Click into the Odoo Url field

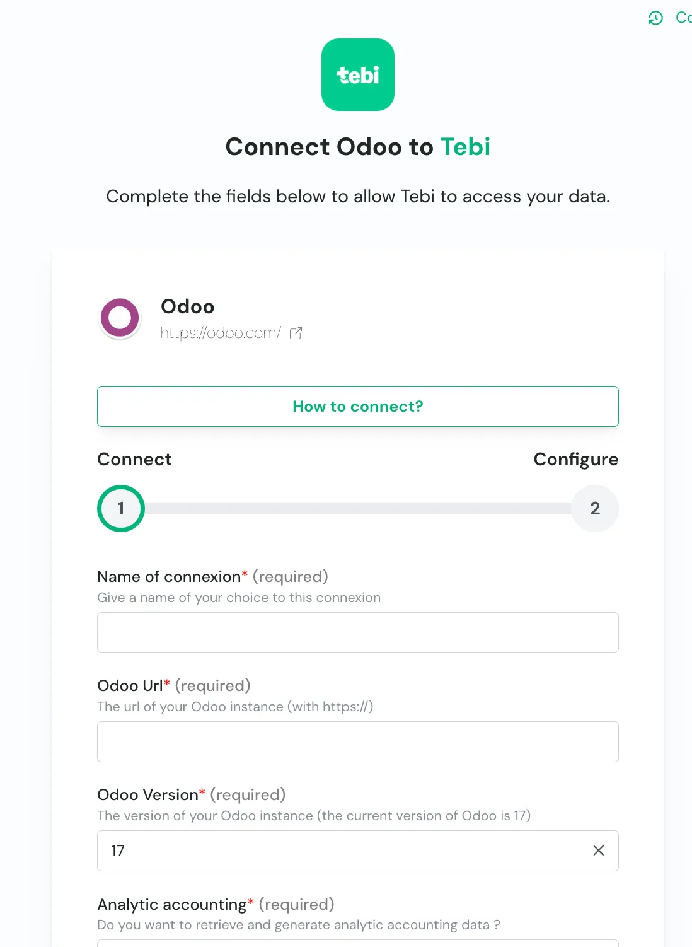pos(358,741)
